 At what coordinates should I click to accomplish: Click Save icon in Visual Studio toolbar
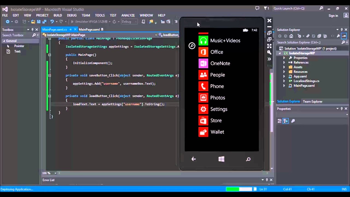point(39,22)
